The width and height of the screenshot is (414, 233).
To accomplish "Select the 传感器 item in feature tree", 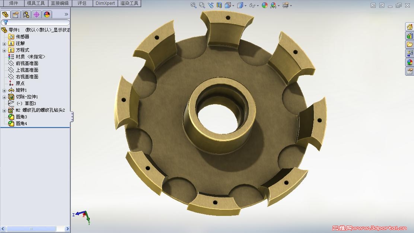I will [x=22, y=37].
